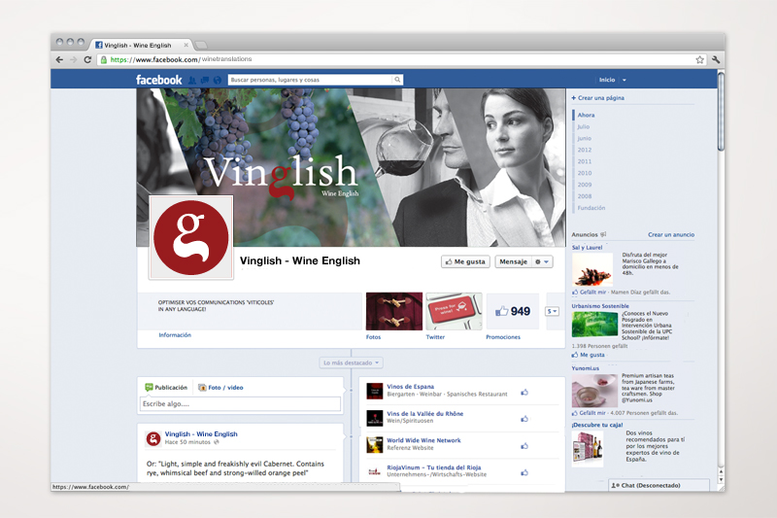Viewport: 777px width, 518px height.
Task: Go back with the browser back arrow
Action: 59,59
